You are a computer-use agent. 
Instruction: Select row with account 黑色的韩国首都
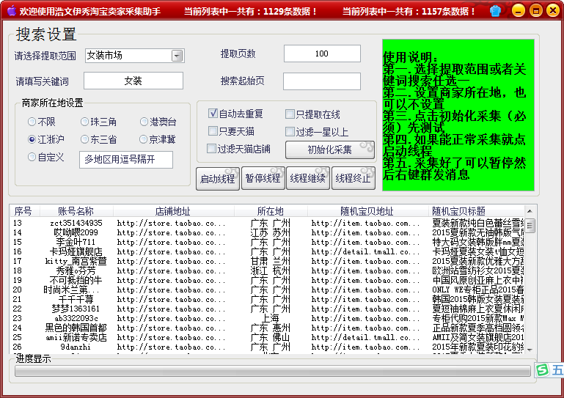[268, 328]
